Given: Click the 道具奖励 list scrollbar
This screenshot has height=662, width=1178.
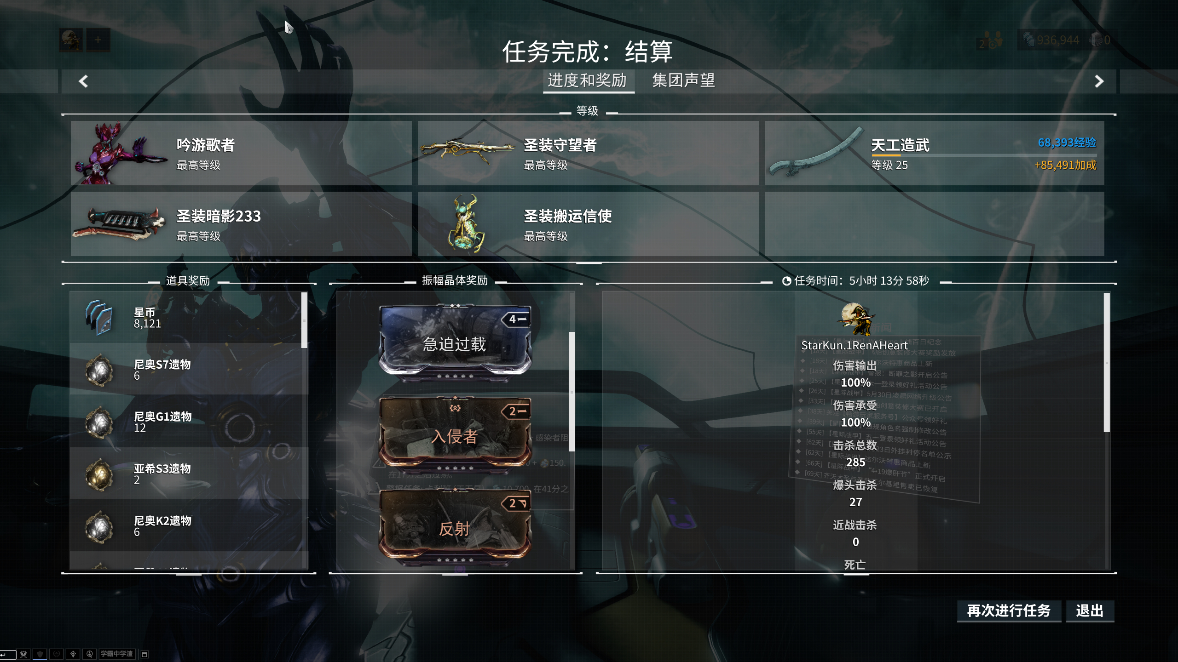Looking at the screenshot, I should tap(304, 320).
